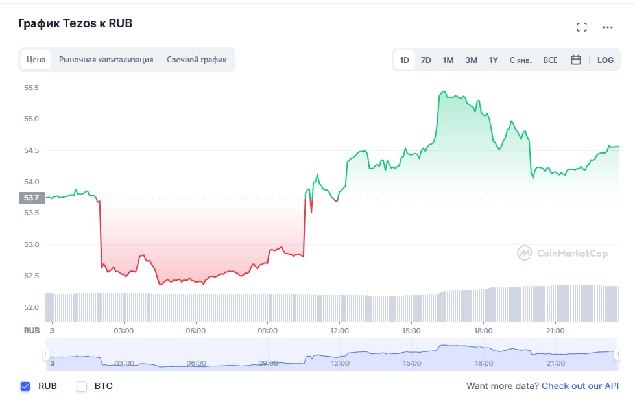Select the 1D time range
635x415 pixels.
(404, 60)
